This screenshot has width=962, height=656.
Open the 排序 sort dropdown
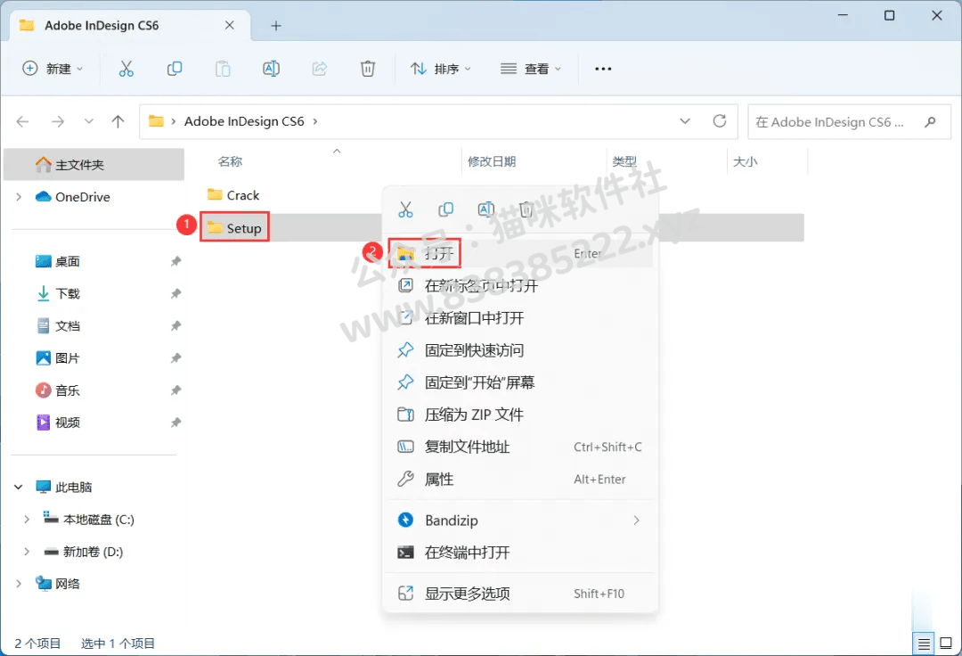(441, 69)
